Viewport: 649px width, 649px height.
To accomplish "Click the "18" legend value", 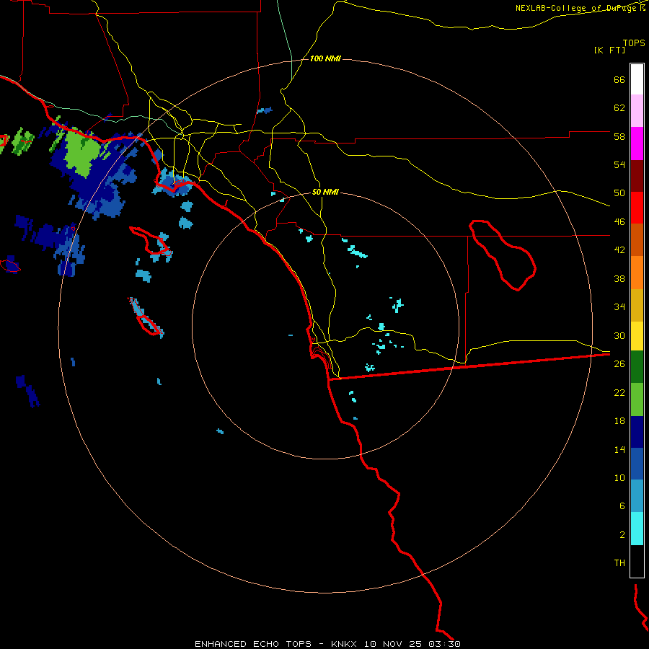I will point(619,421).
